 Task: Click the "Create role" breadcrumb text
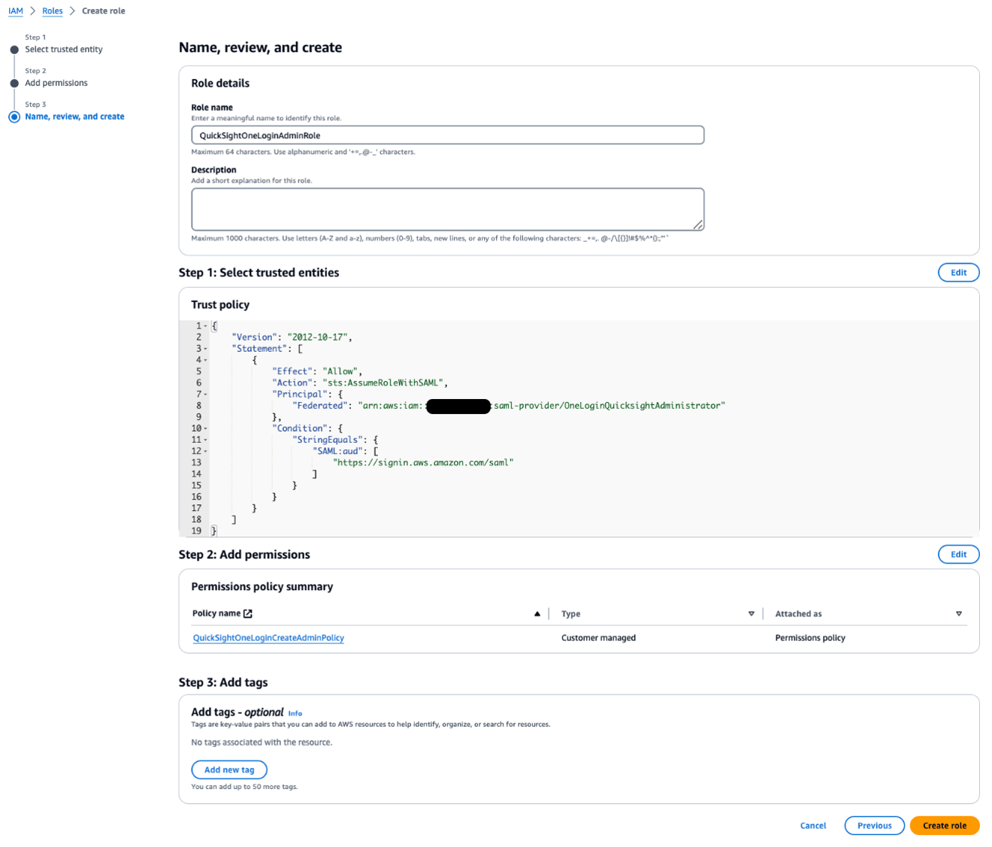[x=104, y=11]
